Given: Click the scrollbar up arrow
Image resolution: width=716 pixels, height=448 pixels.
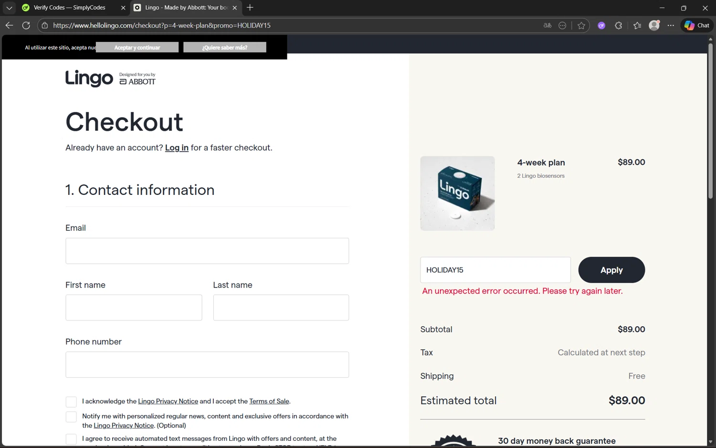Looking at the screenshot, I should (710, 39).
